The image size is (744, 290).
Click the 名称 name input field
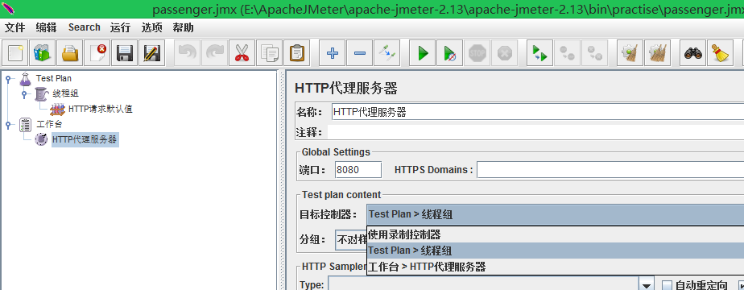(x=538, y=113)
